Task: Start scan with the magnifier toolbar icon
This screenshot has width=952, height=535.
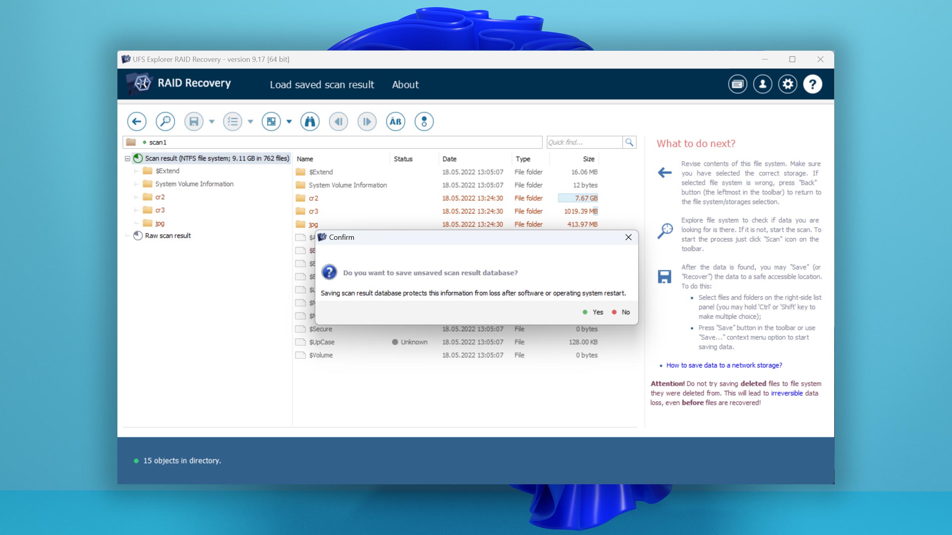Action: [x=165, y=121]
